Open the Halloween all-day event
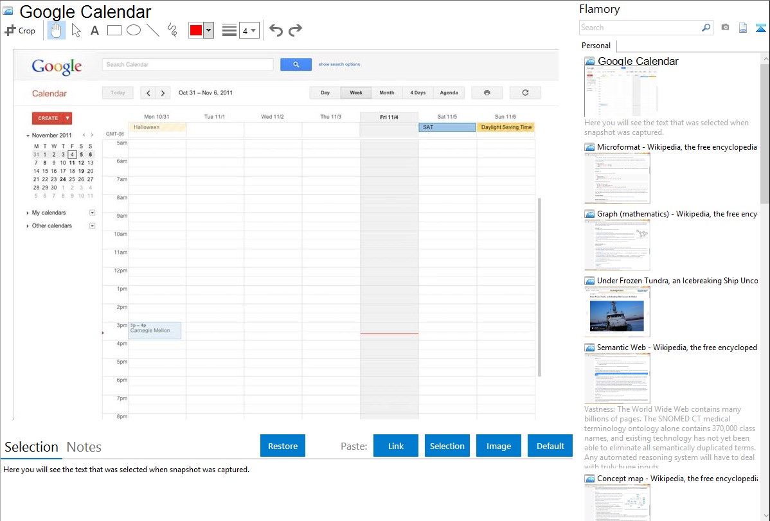Screen dimensions: 770x521 point(157,127)
